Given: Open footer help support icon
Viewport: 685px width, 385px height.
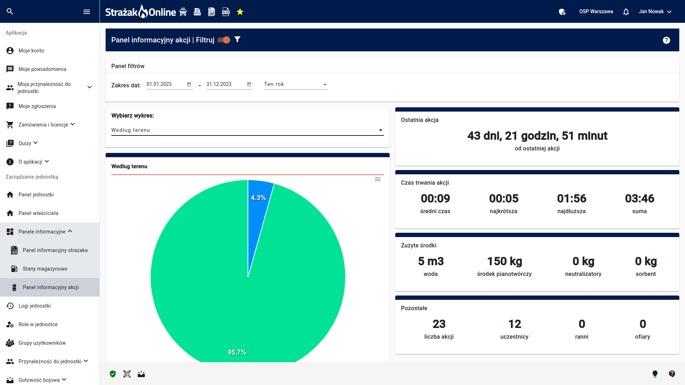Looking at the screenshot, I should pos(672,374).
